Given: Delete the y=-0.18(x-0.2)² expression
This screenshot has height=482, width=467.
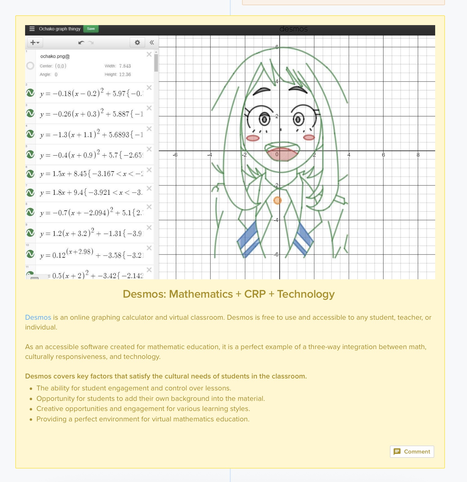Looking at the screenshot, I should point(149,88).
